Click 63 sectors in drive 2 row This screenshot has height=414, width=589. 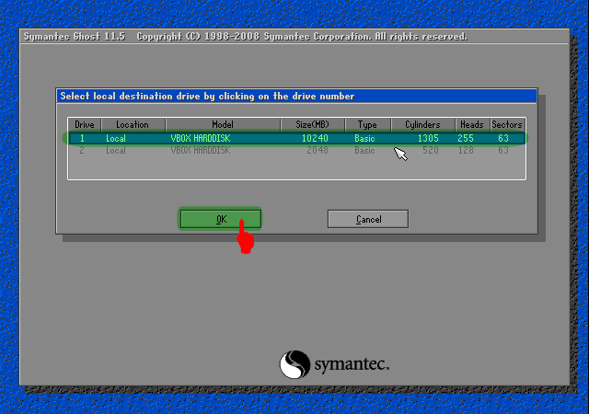click(503, 151)
